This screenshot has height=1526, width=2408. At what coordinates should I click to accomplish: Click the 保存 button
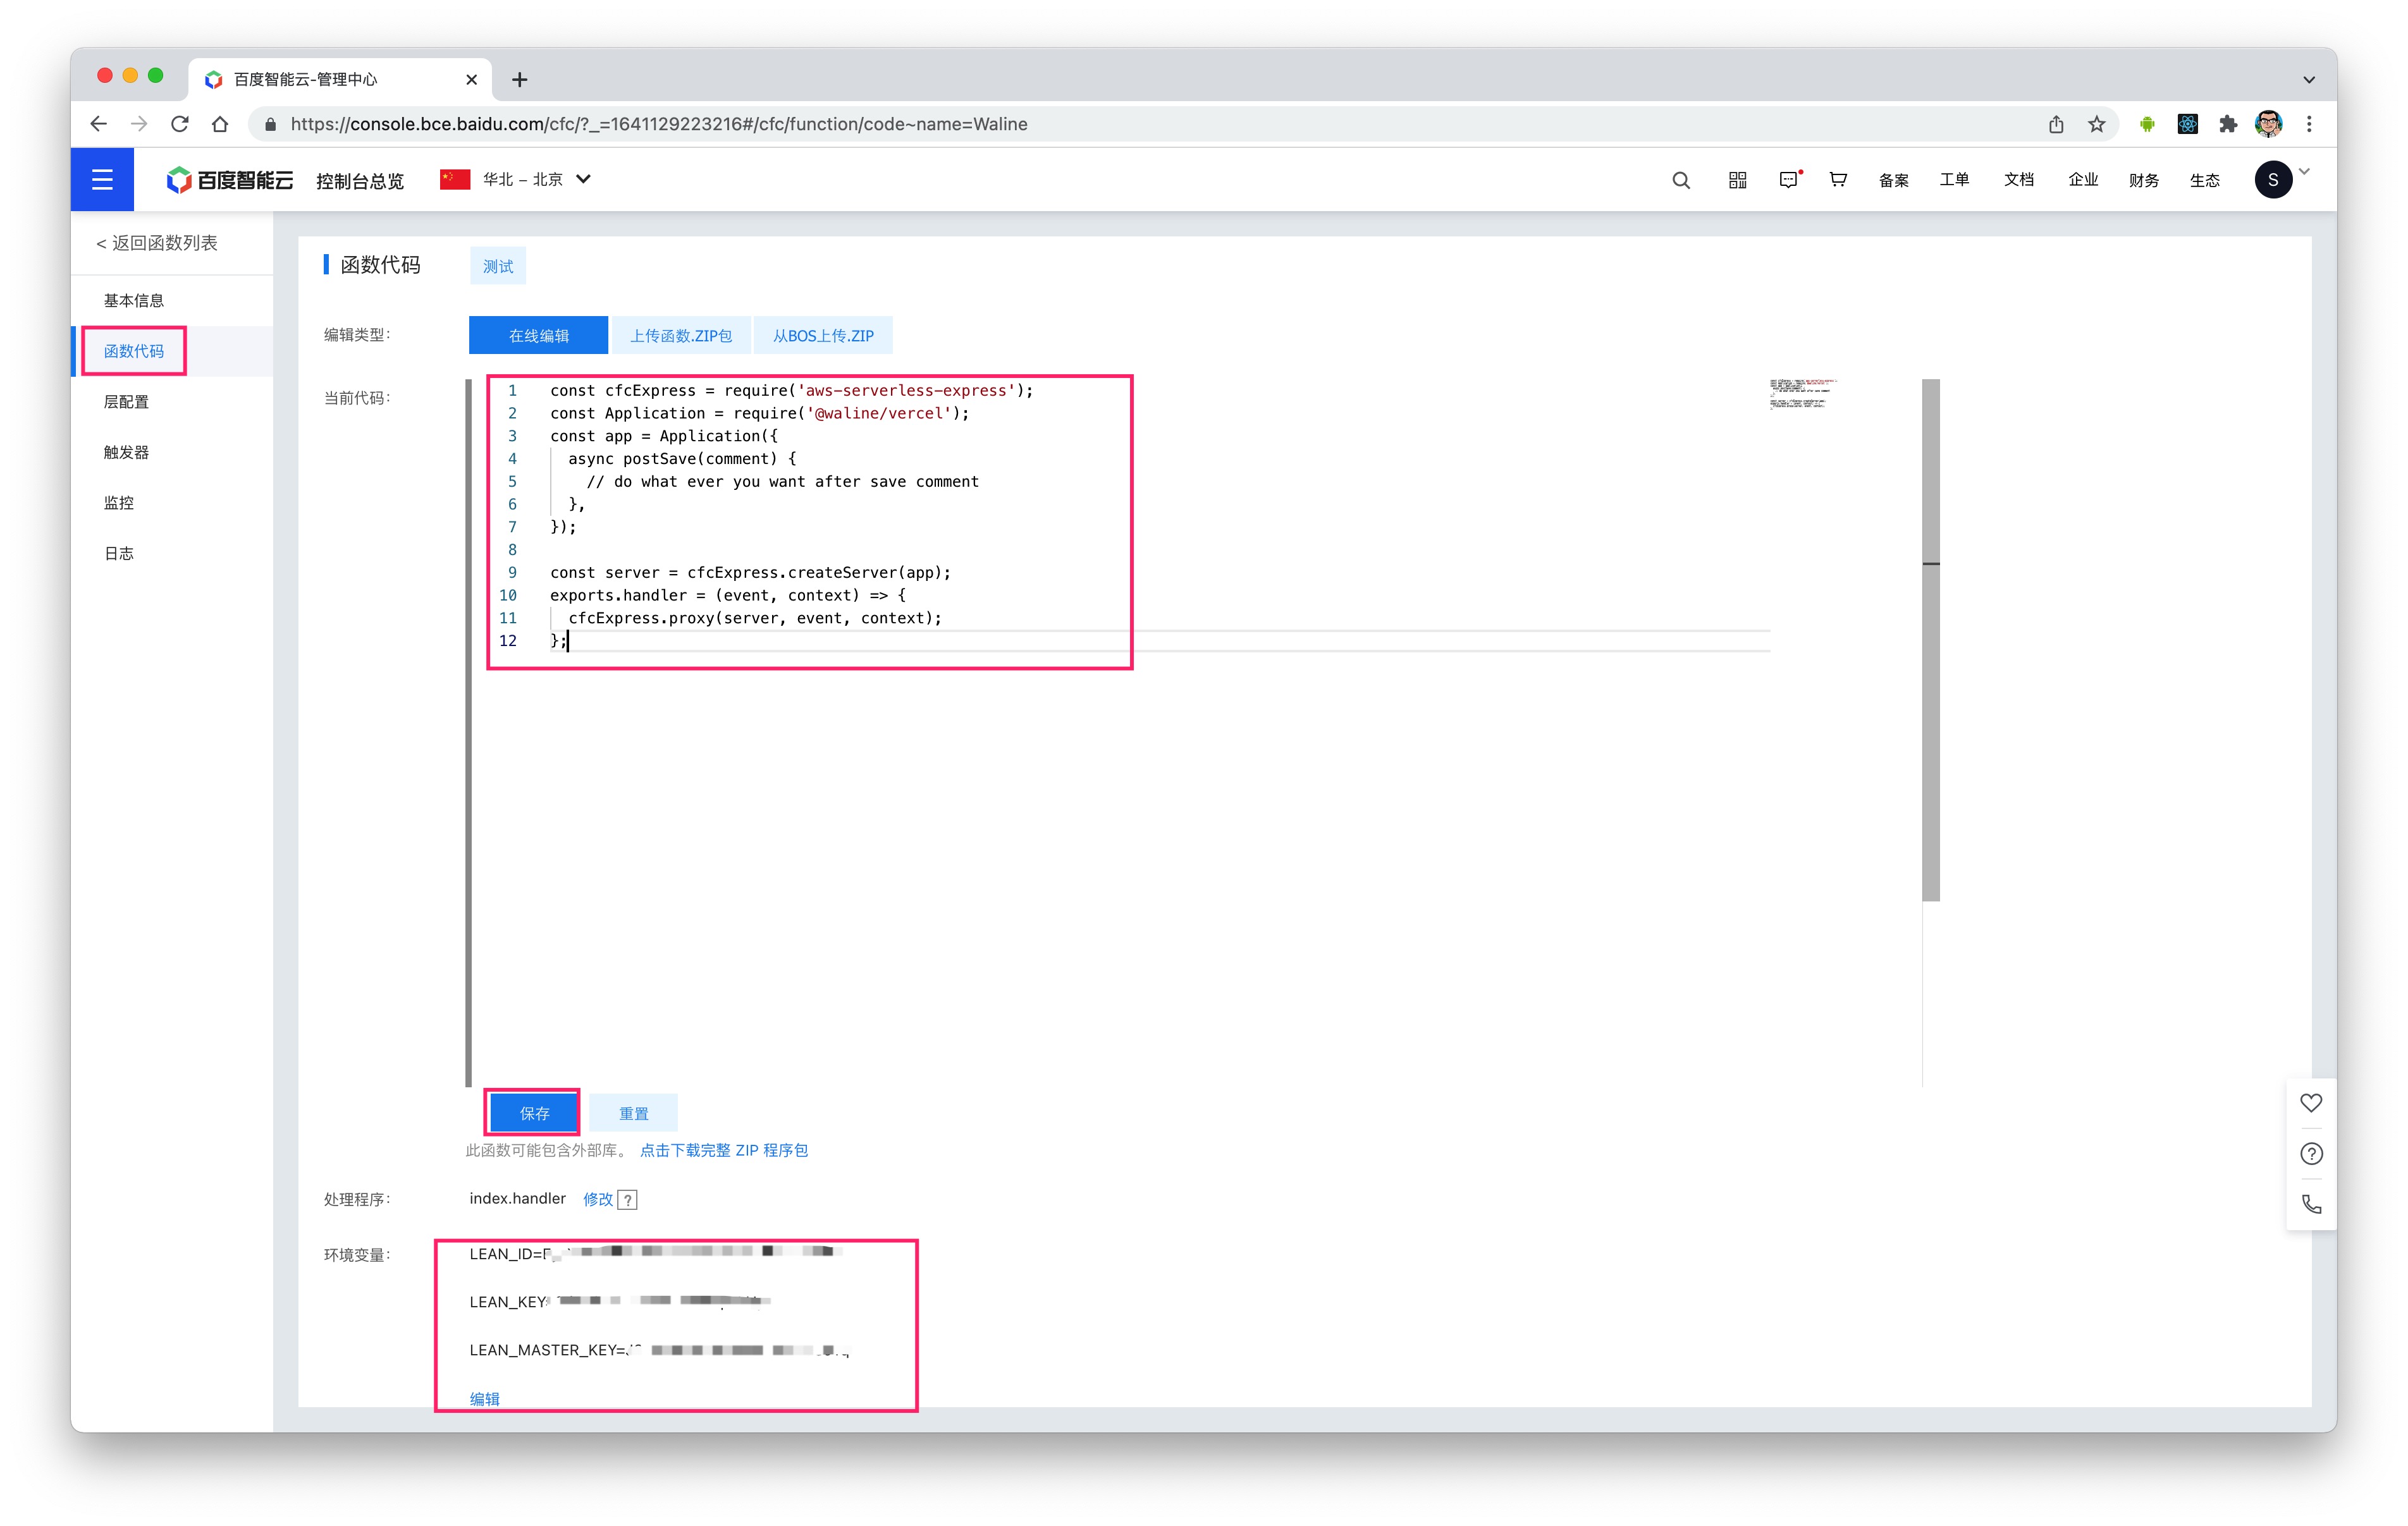point(534,1113)
